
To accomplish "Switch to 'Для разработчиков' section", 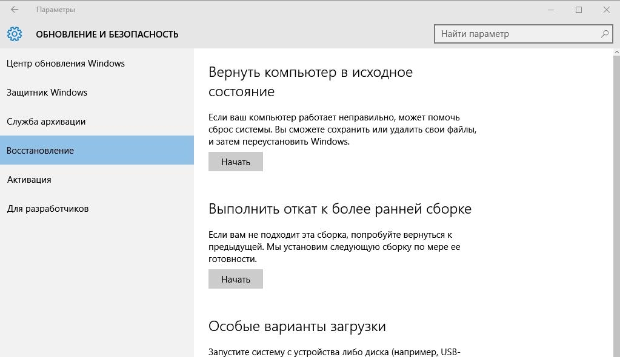I will click(x=47, y=209).
